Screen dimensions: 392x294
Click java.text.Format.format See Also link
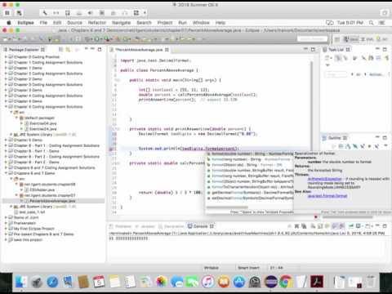click(x=327, y=196)
